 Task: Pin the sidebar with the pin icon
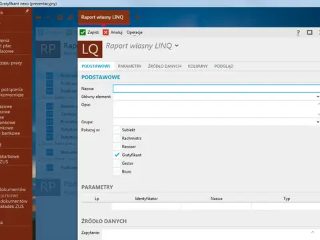27,11
